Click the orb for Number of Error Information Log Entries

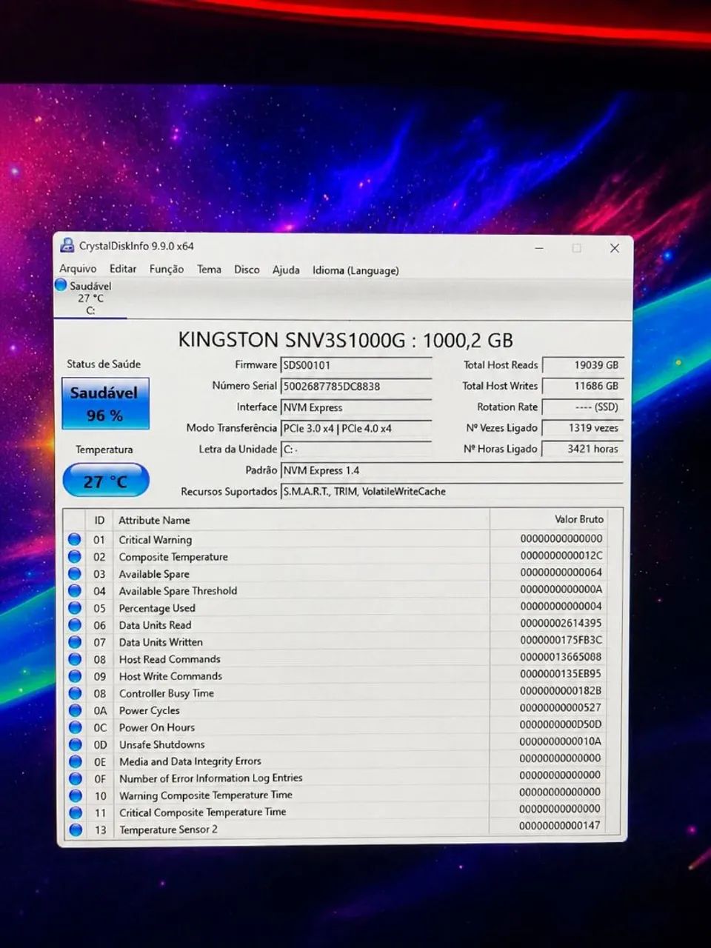click(x=75, y=778)
